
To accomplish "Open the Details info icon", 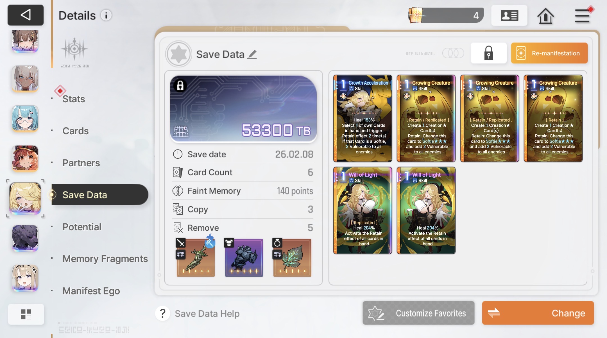I will [106, 15].
